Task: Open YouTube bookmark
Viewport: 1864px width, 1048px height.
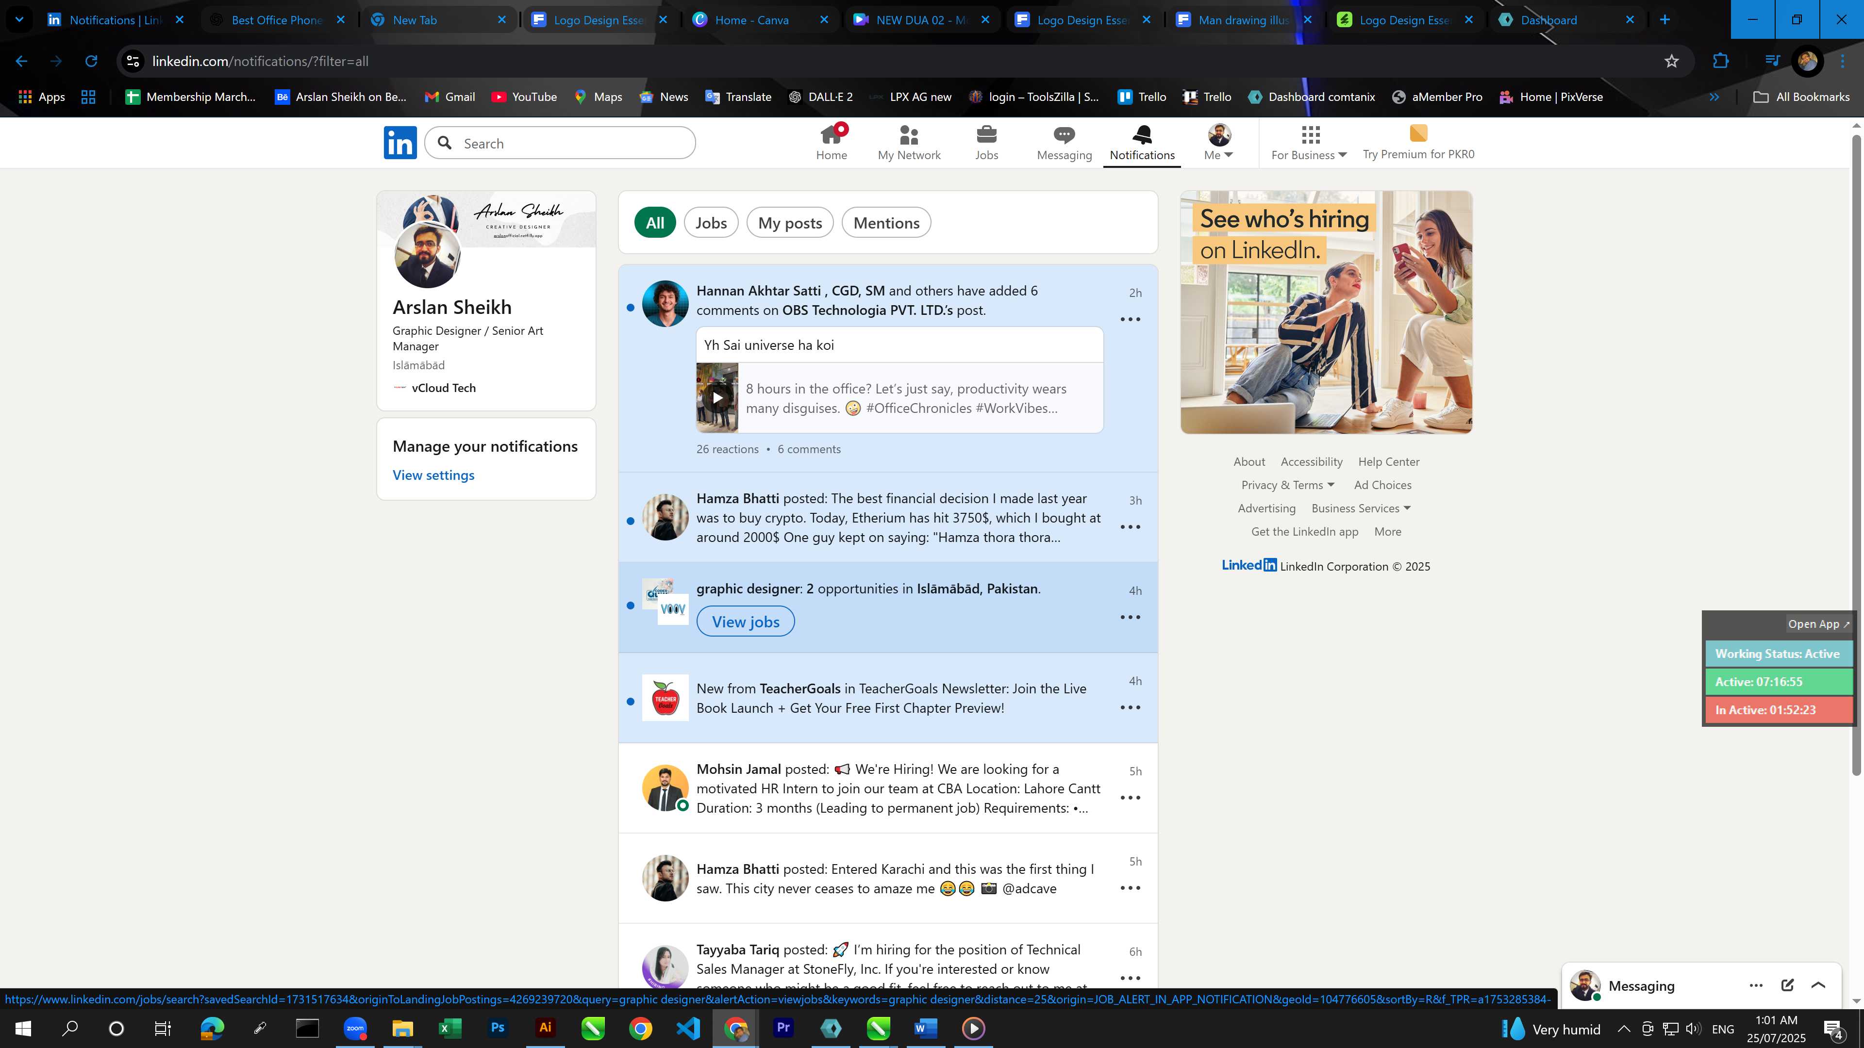Action: coord(524,97)
